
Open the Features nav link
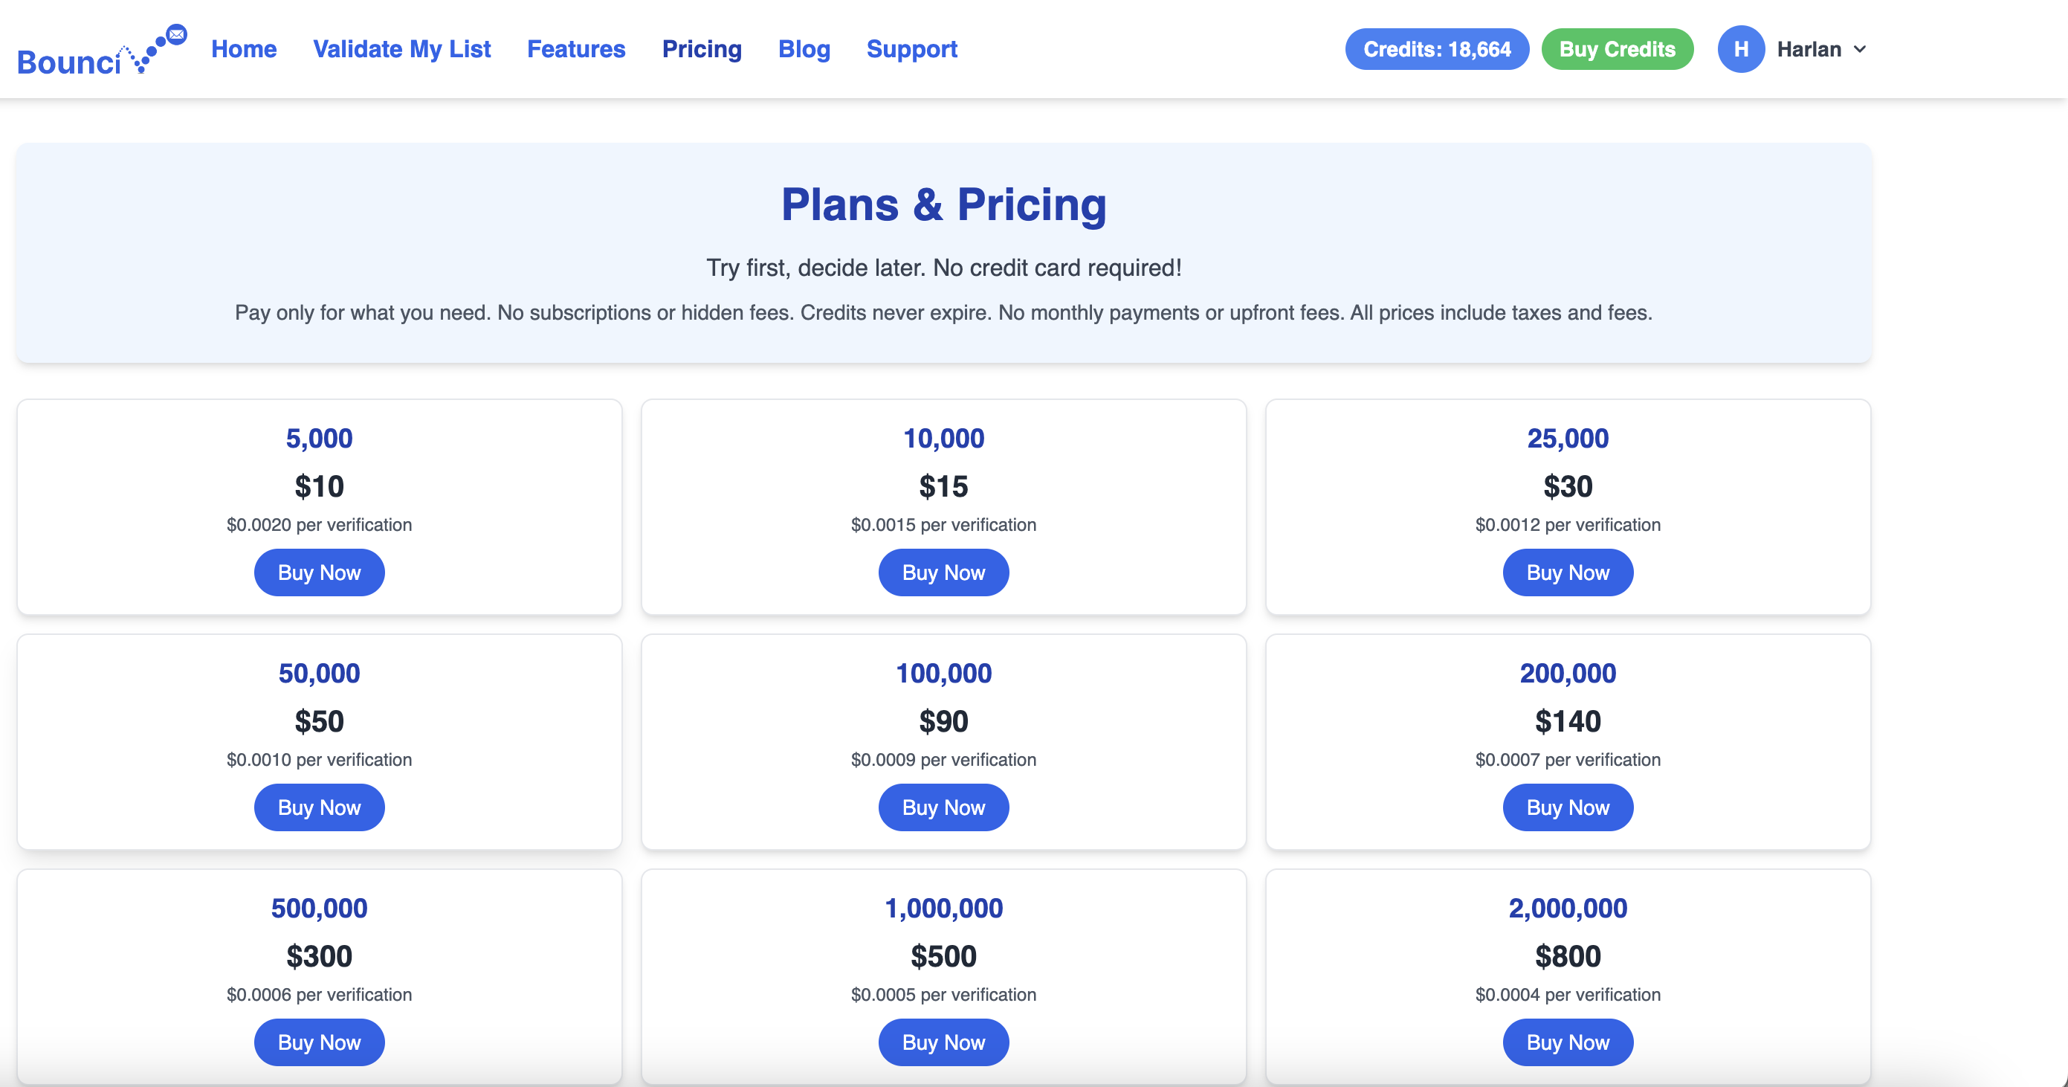[x=575, y=49]
